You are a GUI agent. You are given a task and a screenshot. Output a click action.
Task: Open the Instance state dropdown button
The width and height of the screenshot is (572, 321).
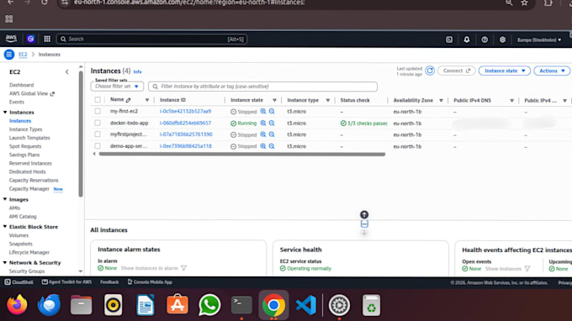(505, 71)
